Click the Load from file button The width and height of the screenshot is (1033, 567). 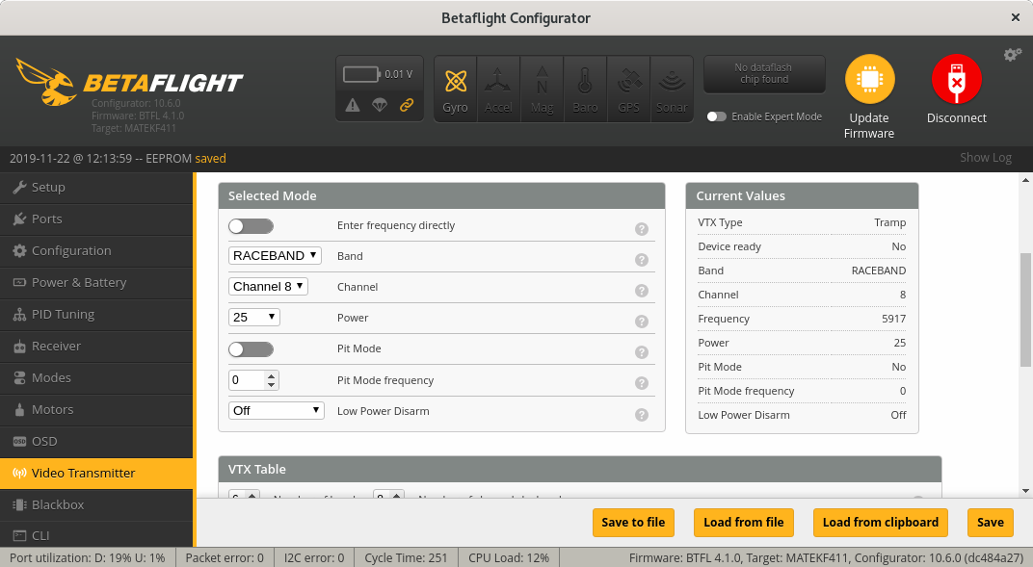pyautogui.click(x=744, y=523)
